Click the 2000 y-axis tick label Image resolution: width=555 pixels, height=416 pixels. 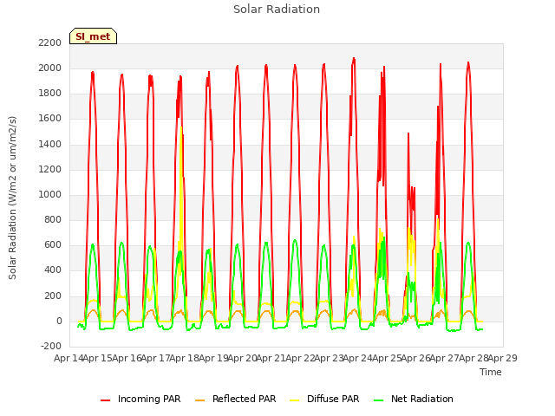click(x=50, y=68)
